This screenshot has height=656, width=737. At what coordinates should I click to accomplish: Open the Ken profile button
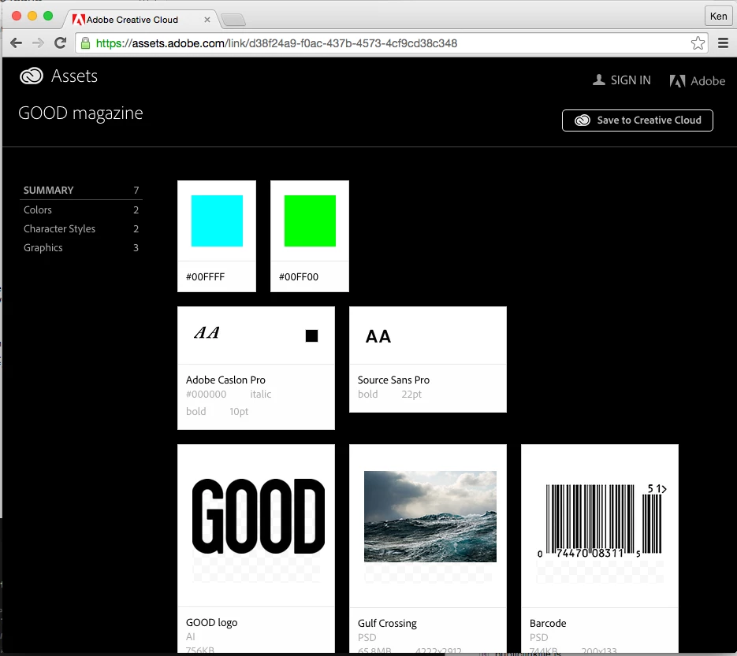point(718,17)
